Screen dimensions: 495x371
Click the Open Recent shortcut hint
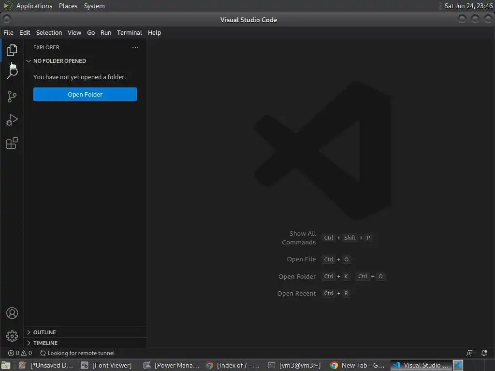pyautogui.click(x=313, y=293)
